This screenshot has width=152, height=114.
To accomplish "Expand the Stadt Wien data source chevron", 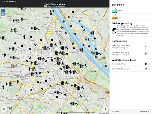I will 150,47.
